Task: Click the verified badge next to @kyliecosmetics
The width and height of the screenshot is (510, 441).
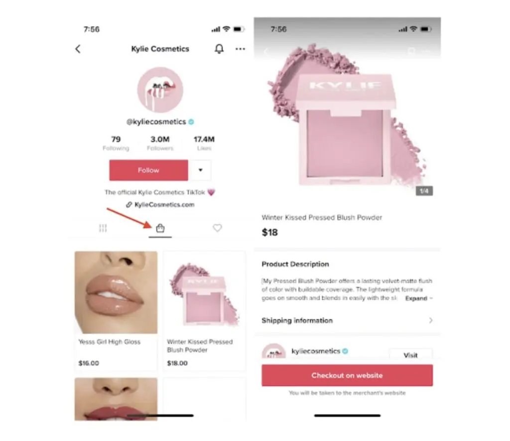Action: (192, 122)
